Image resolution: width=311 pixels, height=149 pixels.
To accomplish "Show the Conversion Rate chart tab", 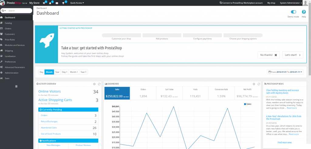I will (x=221, y=93).
